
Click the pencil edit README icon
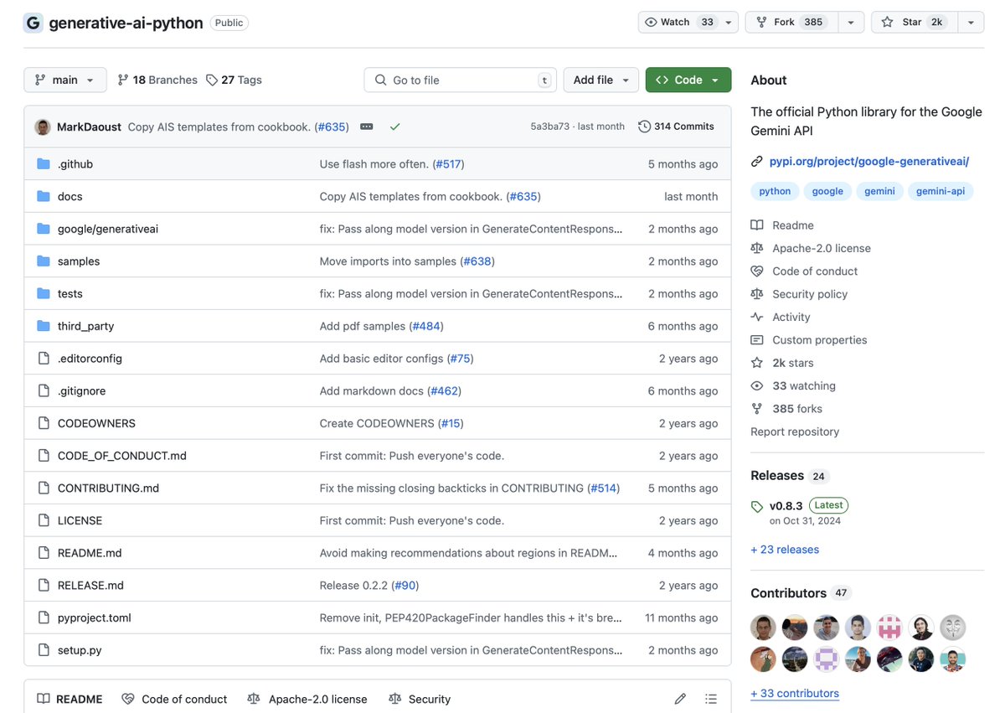[x=680, y=699]
